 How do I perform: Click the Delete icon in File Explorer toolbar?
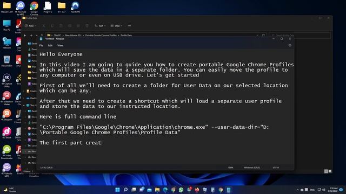point(87,26)
